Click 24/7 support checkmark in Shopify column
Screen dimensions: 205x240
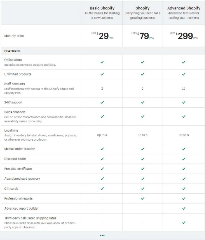[x=143, y=102]
